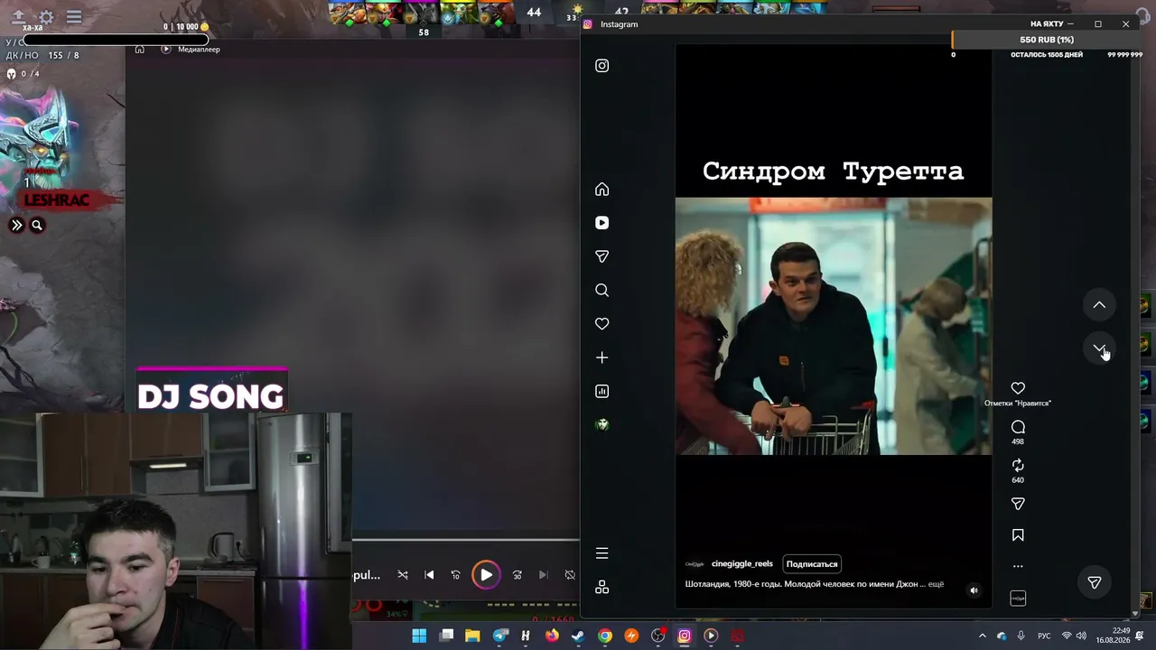This screenshot has height=650, width=1156.
Task: Open the taskbar clock showing 22:49
Action: coord(1114,636)
